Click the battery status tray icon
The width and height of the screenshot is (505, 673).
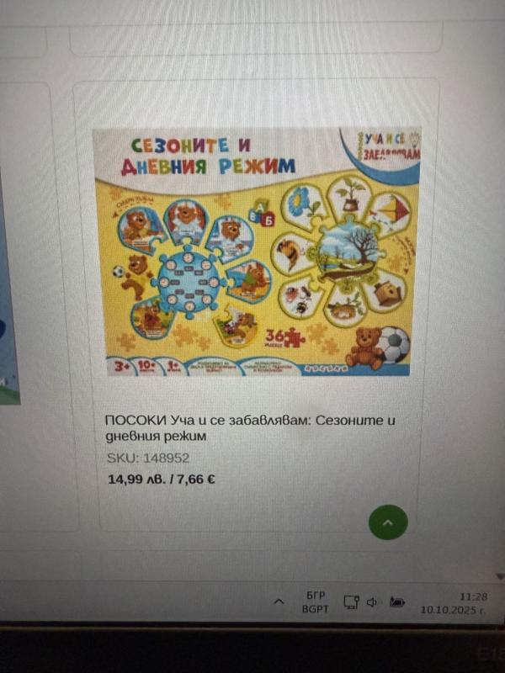[x=397, y=602]
